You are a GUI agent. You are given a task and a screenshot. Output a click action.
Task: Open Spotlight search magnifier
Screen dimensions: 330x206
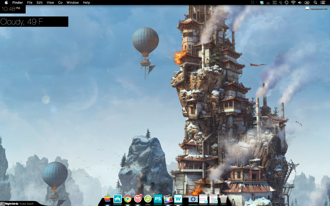[315, 3]
